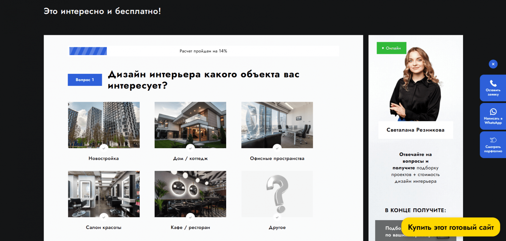Click the Смотреть портфолио hand icon
Image resolution: width=506 pixels, height=241 pixels.
tap(493, 140)
